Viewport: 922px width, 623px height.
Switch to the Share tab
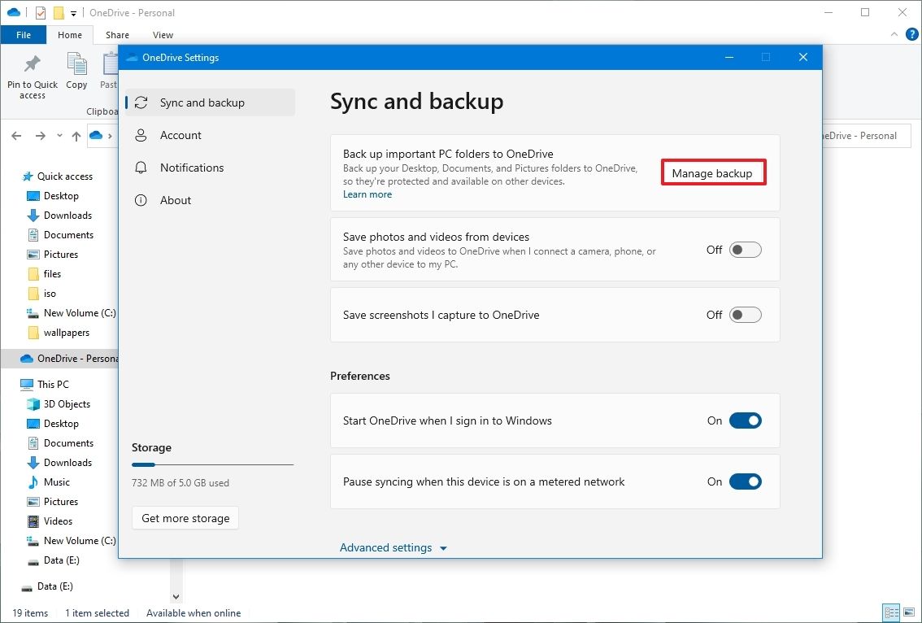pyautogui.click(x=117, y=35)
